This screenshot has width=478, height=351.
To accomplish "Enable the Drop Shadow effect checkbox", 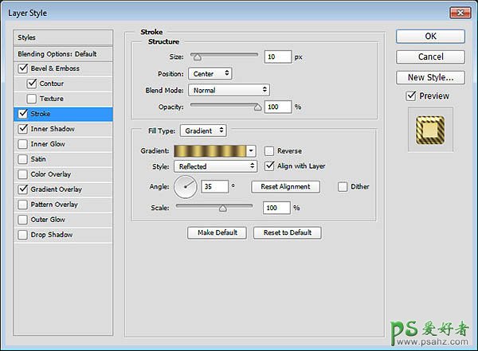I will (x=22, y=235).
